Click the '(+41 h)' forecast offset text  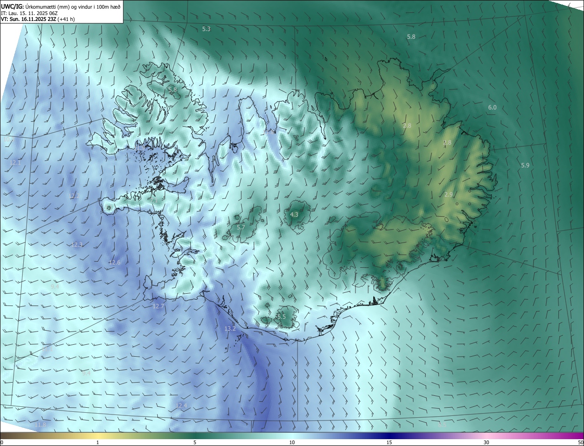(x=67, y=20)
